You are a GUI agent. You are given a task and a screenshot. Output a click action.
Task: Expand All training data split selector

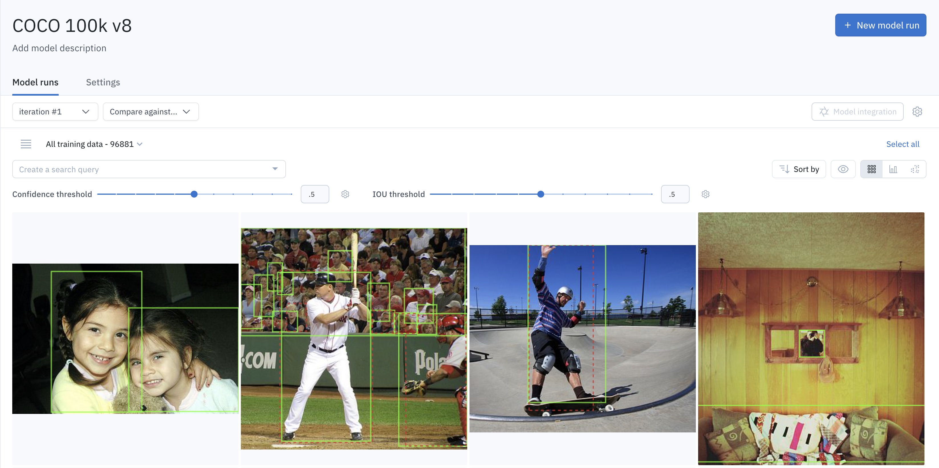pyautogui.click(x=94, y=144)
